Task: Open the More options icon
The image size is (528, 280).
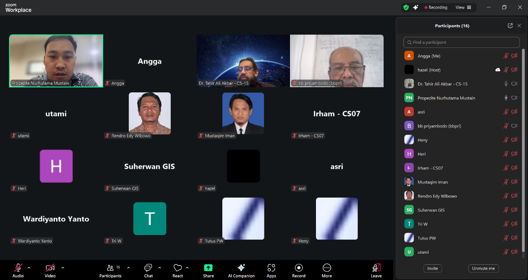Action: [327, 268]
